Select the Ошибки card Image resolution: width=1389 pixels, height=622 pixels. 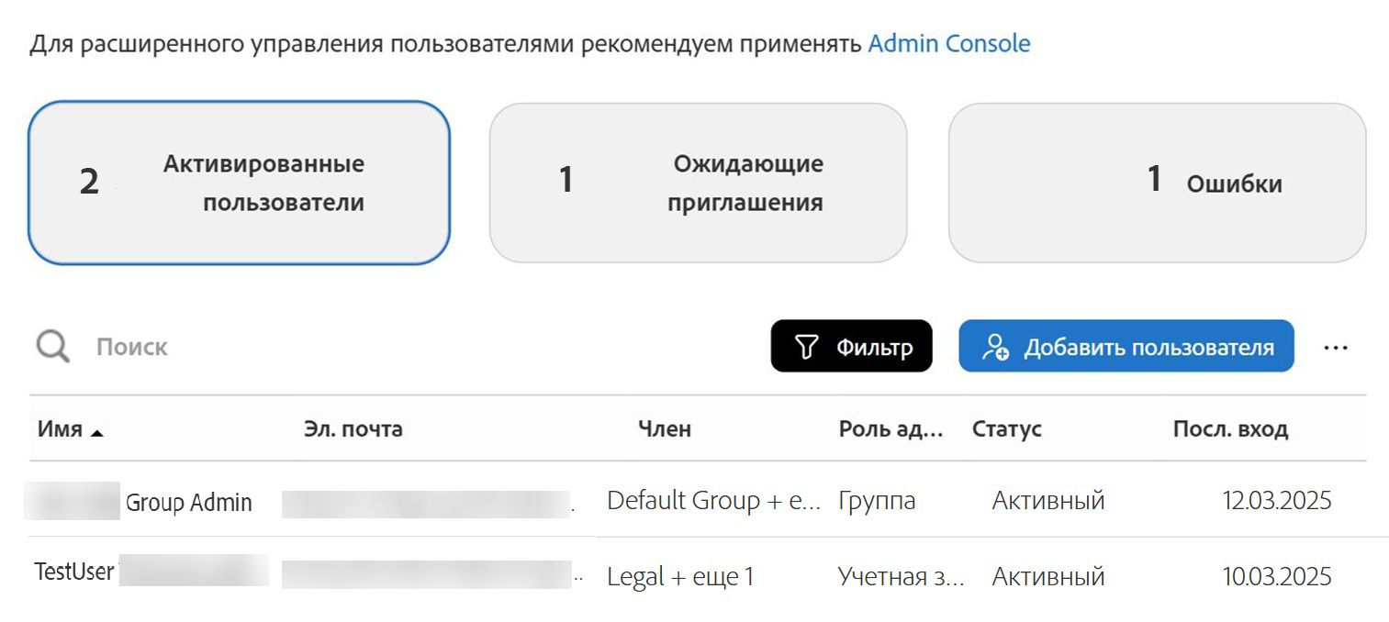pyautogui.click(x=1157, y=183)
